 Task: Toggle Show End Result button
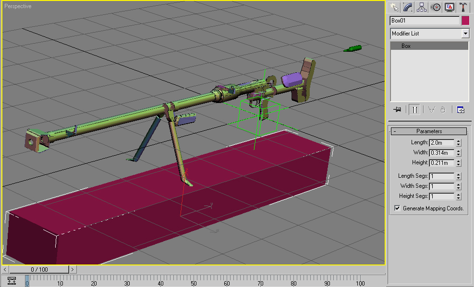click(x=413, y=110)
